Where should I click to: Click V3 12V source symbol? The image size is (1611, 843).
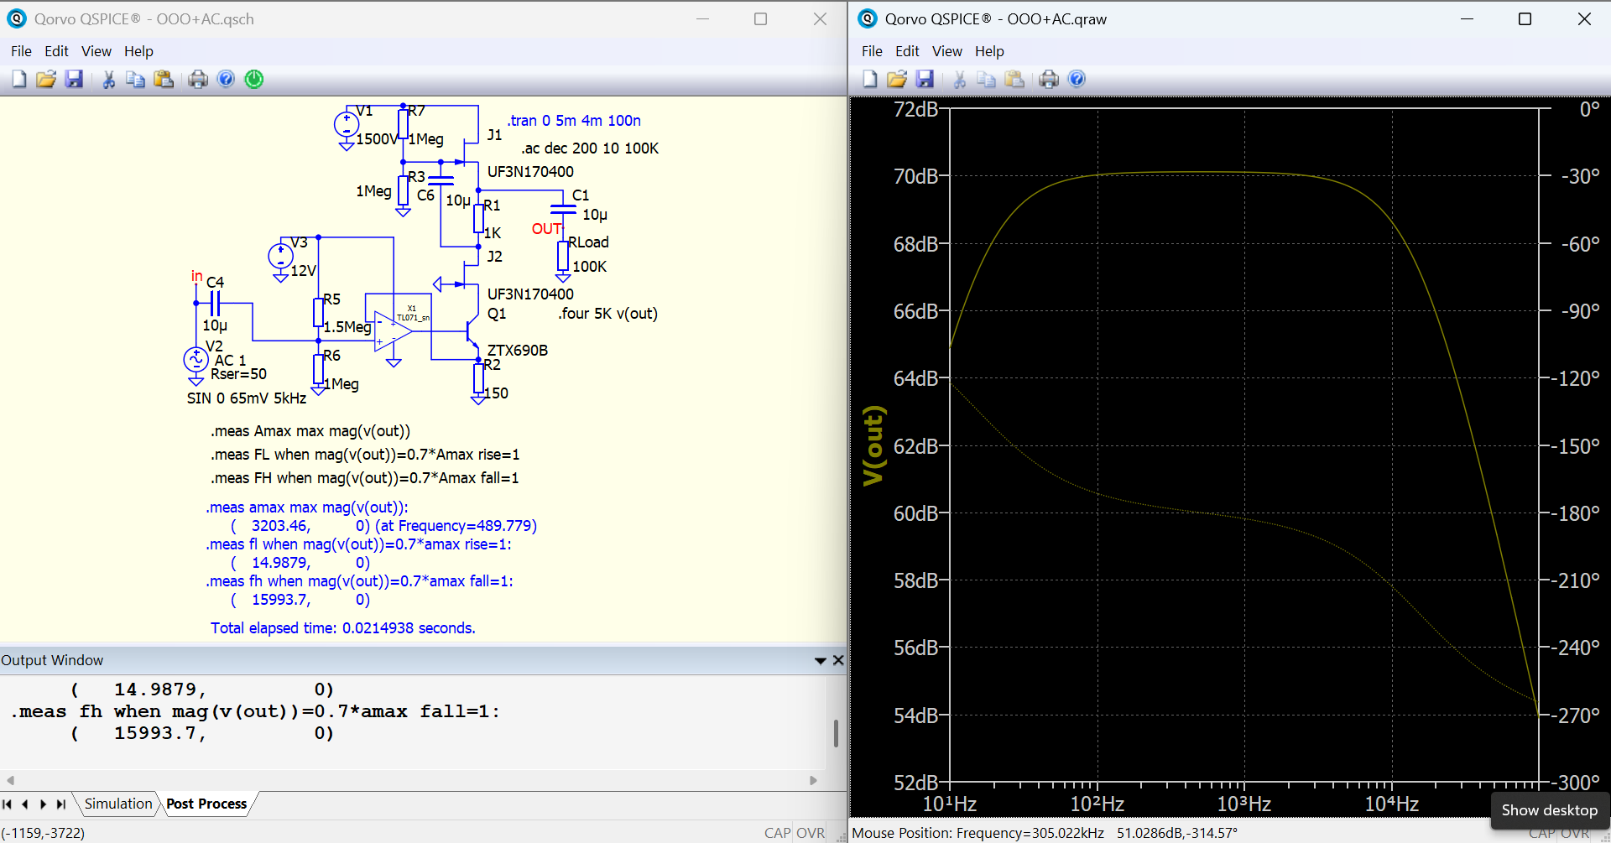(280, 256)
